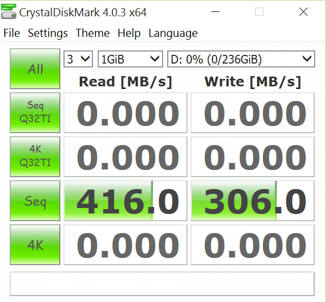Click the Seq read result 416.0
The image size is (326, 302).
click(x=126, y=201)
